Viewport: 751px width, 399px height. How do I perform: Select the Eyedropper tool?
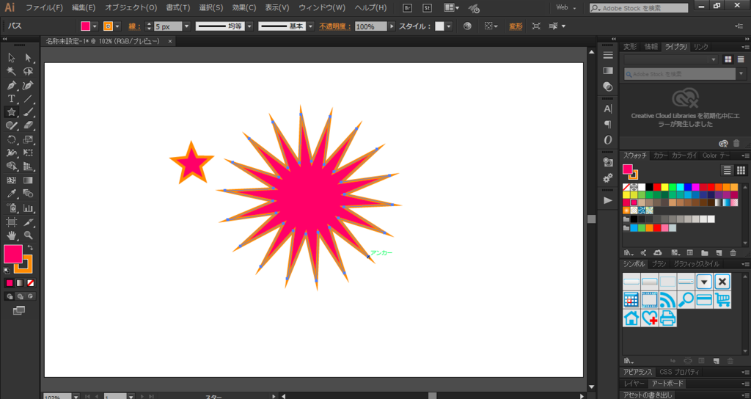tap(12, 194)
